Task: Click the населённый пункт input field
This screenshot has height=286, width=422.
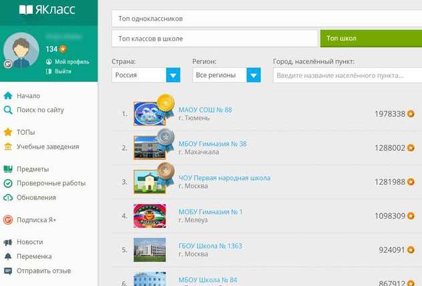Action: (x=347, y=75)
